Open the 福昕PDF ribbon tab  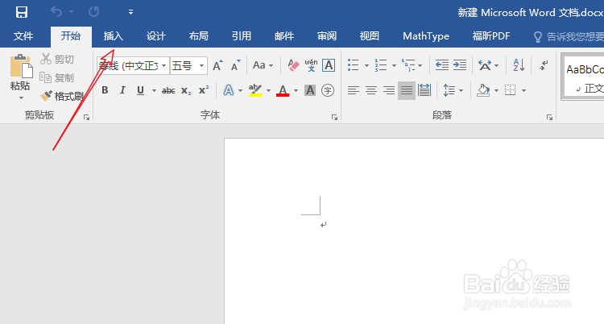click(491, 36)
